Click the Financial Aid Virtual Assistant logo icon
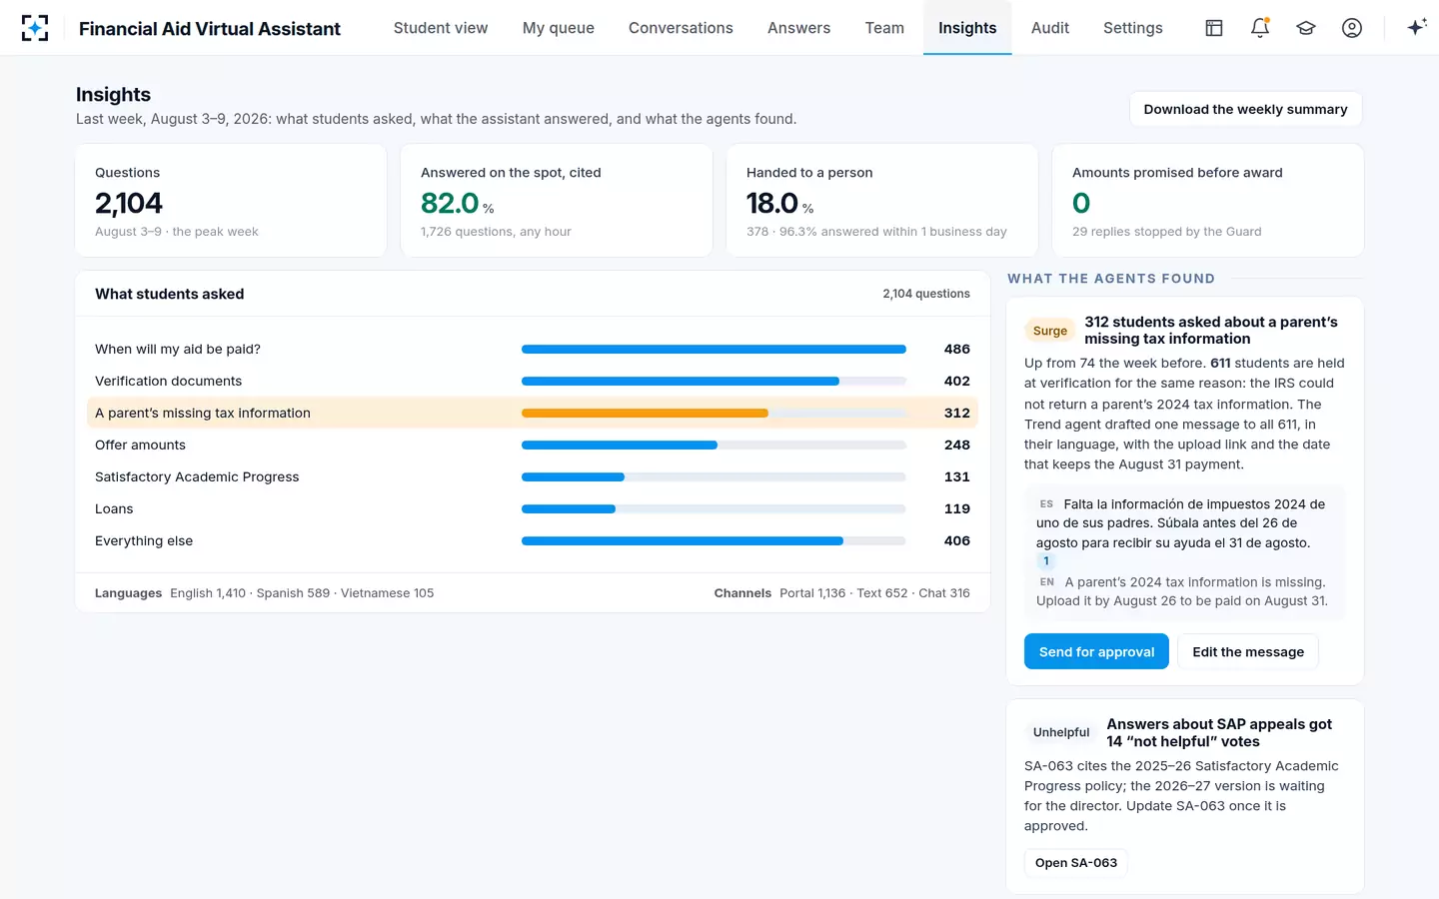Viewport: 1439px width, 899px height. tap(35, 28)
